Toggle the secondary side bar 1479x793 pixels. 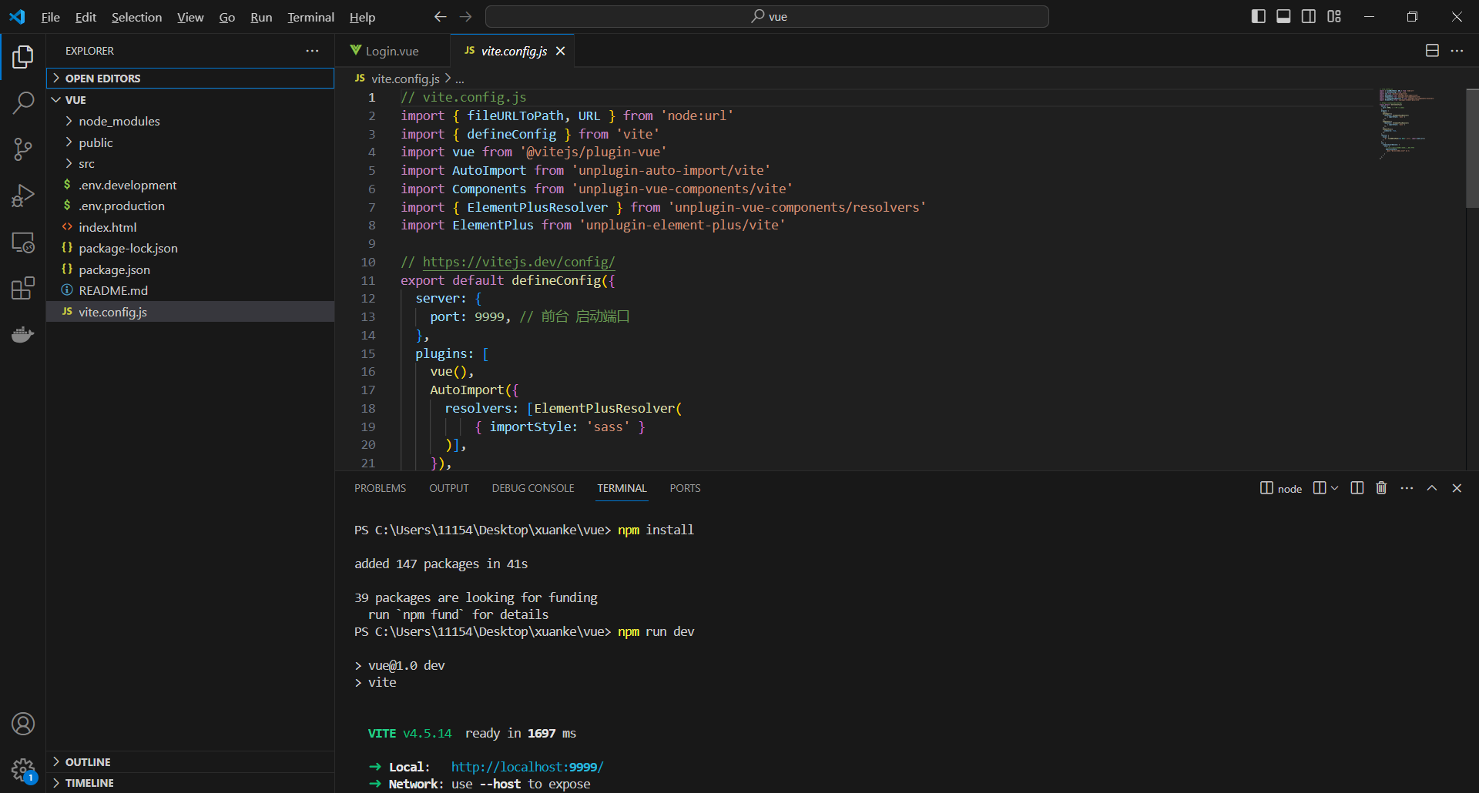[x=1309, y=16]
